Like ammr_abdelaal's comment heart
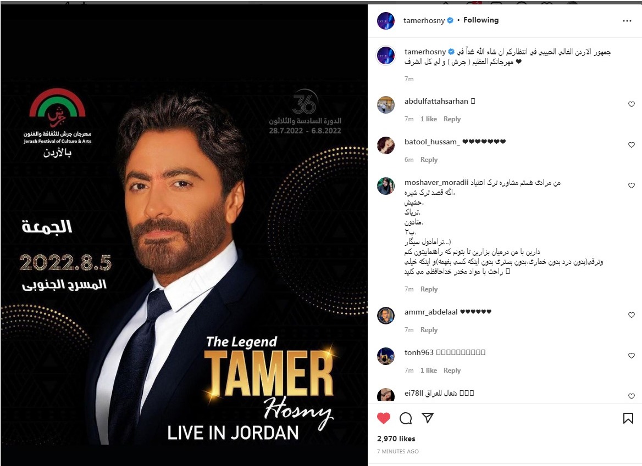This screenshot has width=642, height=466. (x=632, y=315)
